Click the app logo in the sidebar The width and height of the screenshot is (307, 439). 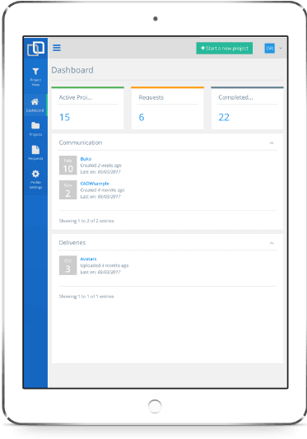coord(35,49)
